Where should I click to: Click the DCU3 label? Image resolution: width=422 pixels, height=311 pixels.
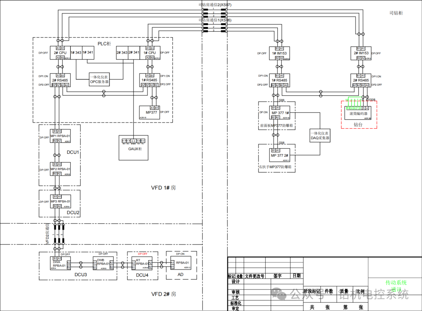pos(81,275)
